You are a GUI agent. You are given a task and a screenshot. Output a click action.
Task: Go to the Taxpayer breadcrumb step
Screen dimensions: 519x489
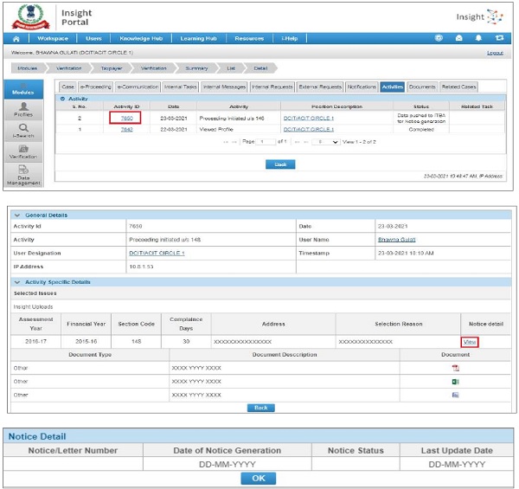(x=112, y=68)
